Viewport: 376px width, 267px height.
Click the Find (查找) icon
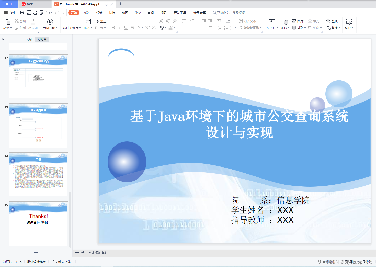pyautogui.click(x=332, y=21)
